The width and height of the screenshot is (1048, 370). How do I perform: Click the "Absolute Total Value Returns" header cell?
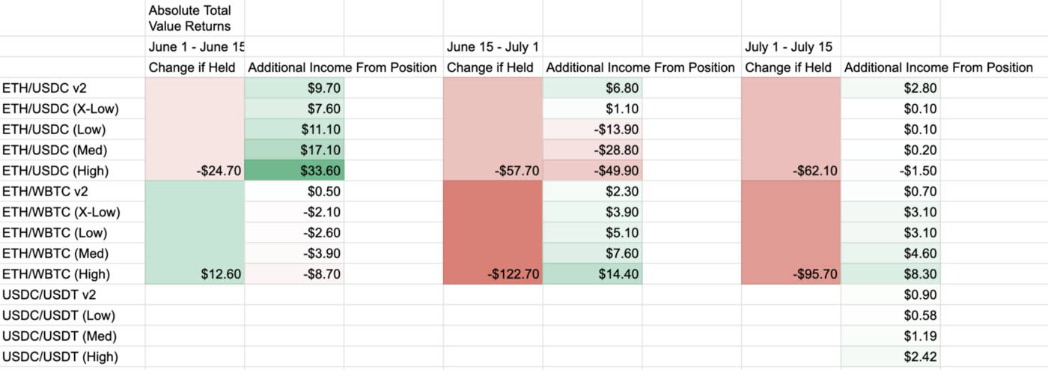(x=190, y=19)
